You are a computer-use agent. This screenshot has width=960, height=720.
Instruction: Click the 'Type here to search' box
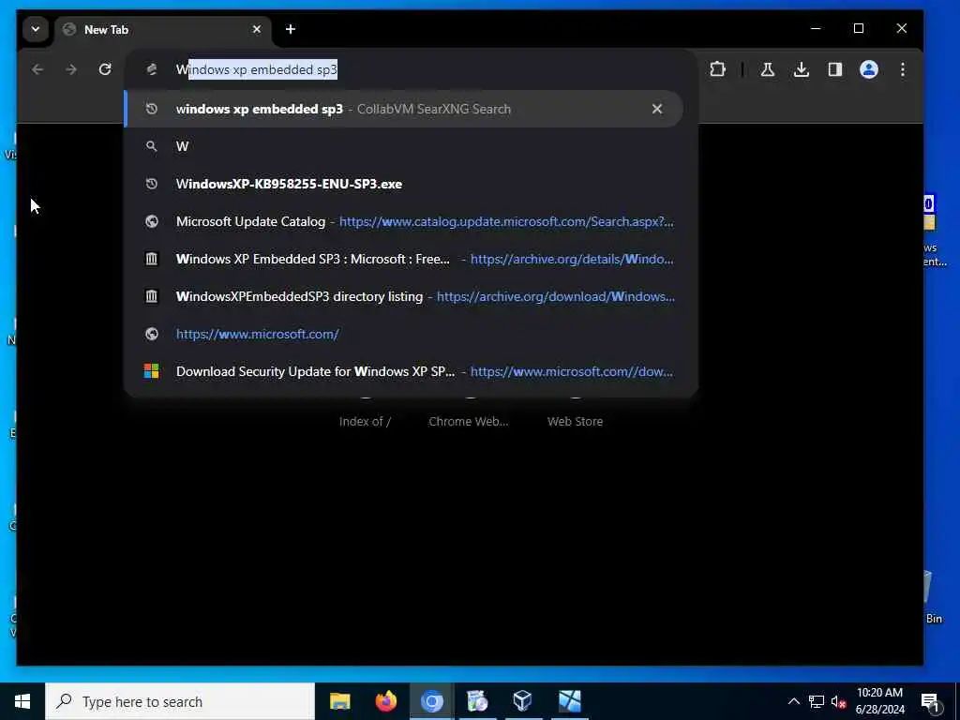click(x=180, y=701)
